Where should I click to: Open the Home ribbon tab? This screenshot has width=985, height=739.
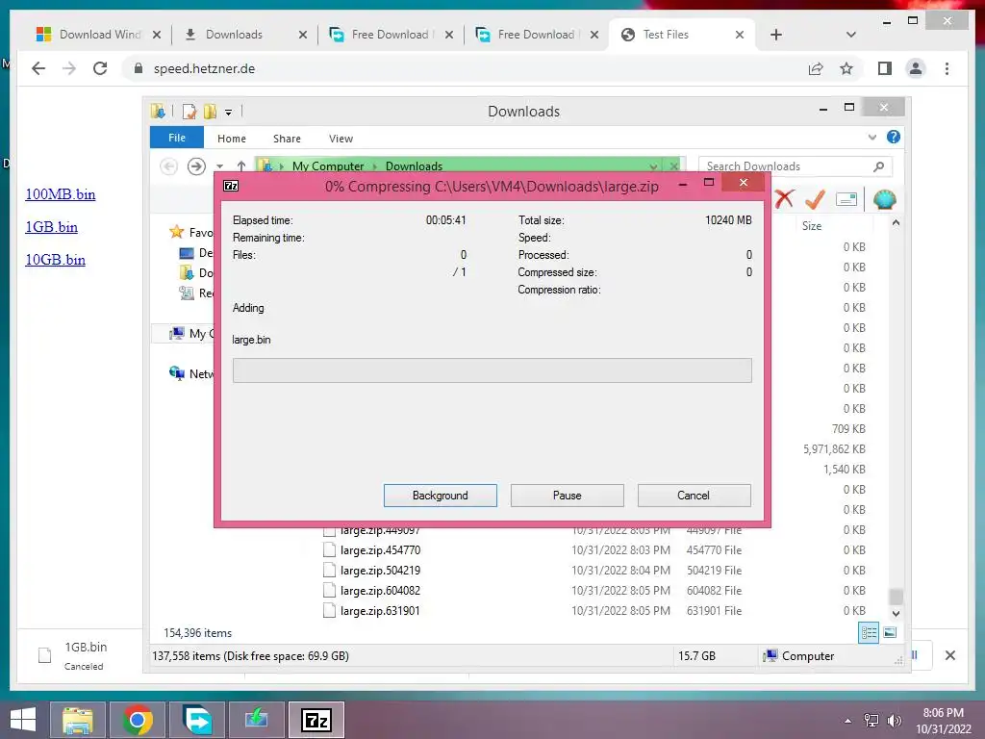(232, 139)
